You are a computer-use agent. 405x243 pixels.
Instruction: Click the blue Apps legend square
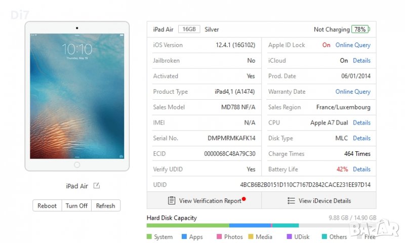tap(184, 236)
